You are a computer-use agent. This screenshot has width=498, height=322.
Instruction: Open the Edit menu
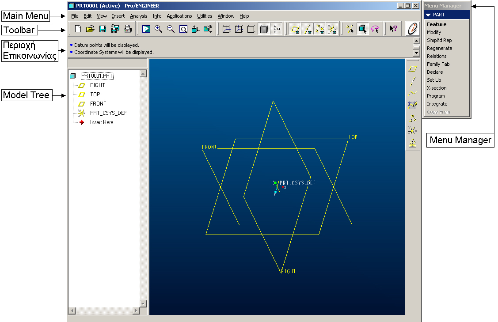pos(87,16)
